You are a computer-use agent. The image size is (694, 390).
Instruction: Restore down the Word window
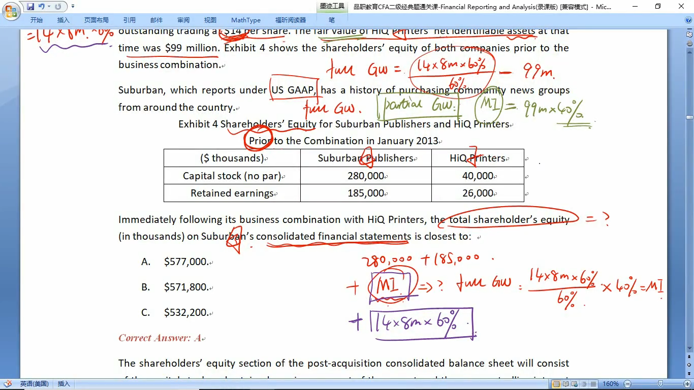[658, 7]
